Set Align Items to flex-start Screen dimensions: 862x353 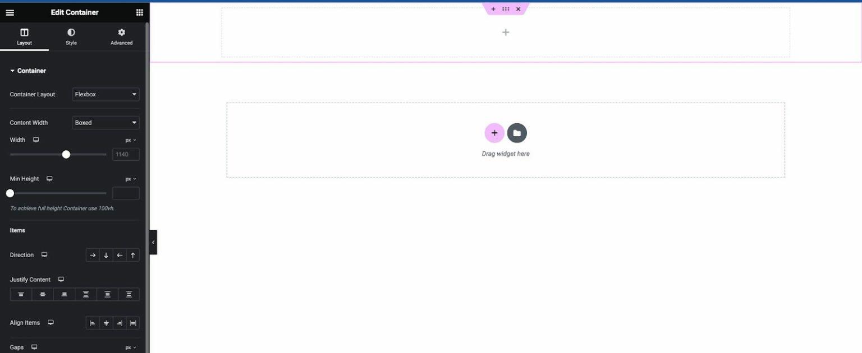[x=93, y=323]
